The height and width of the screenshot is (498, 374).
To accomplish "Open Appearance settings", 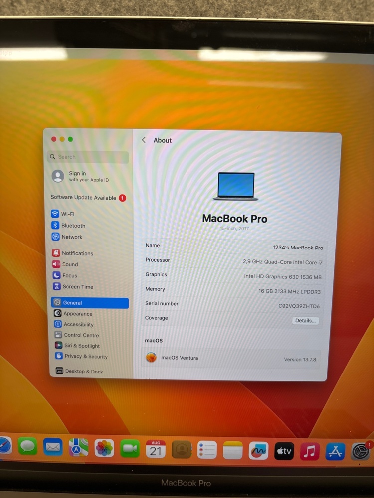I will [x=73, y=313].
